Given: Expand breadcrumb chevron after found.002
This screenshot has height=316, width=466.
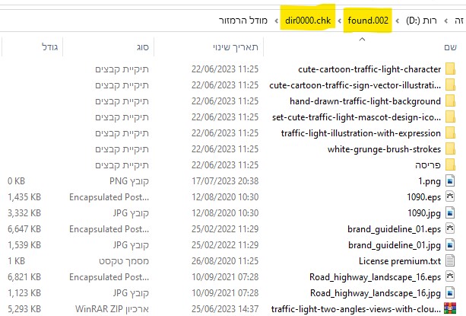Looking at the screenshot, I should [339, 21].
